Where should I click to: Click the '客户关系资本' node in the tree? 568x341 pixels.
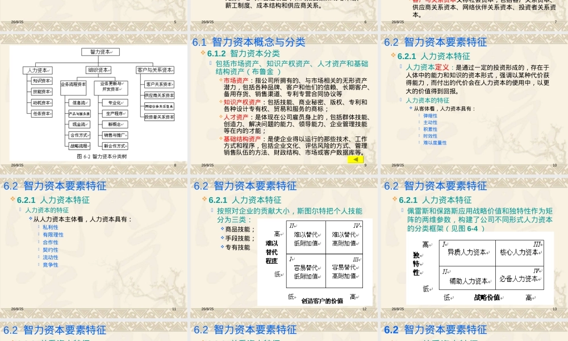(x=160, y=85)
